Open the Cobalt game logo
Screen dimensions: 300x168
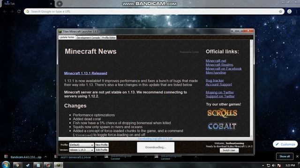point(222,126)
